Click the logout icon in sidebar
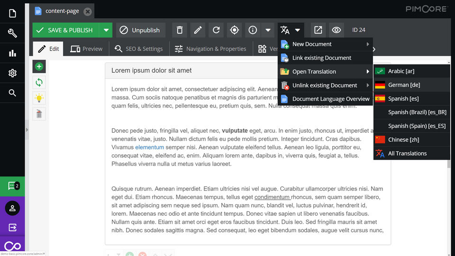The width and height of the screenshot is (455, 256). pyautogui.click(x=12, y=228)
